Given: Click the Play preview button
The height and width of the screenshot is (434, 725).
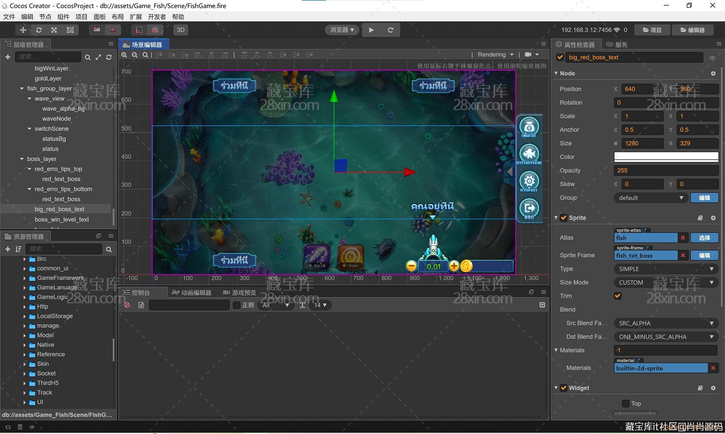Looking at the screenshot, I should [x=371, y=30].
